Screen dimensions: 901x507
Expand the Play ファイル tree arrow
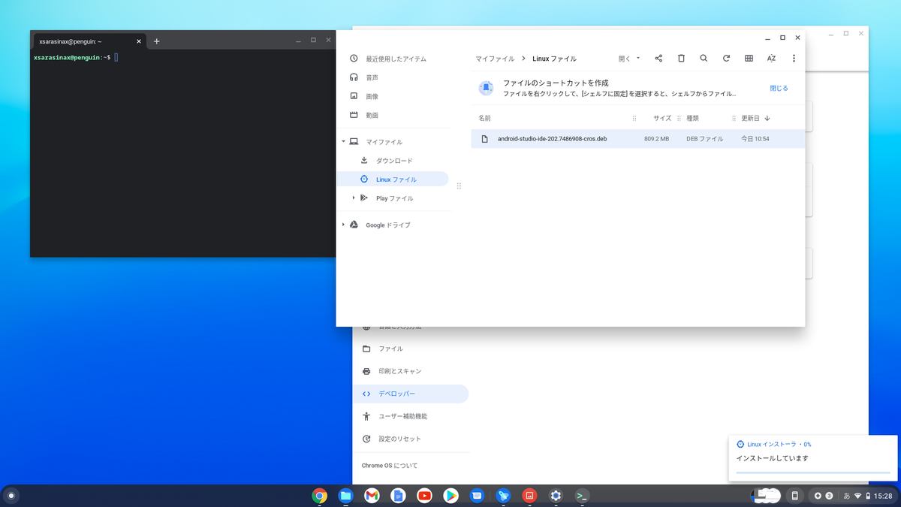point(354,198)
